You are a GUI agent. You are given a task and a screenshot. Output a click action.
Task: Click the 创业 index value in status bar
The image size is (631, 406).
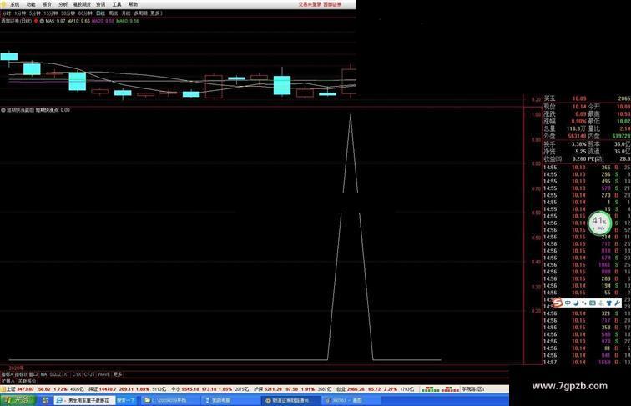(x=356, y=389)
